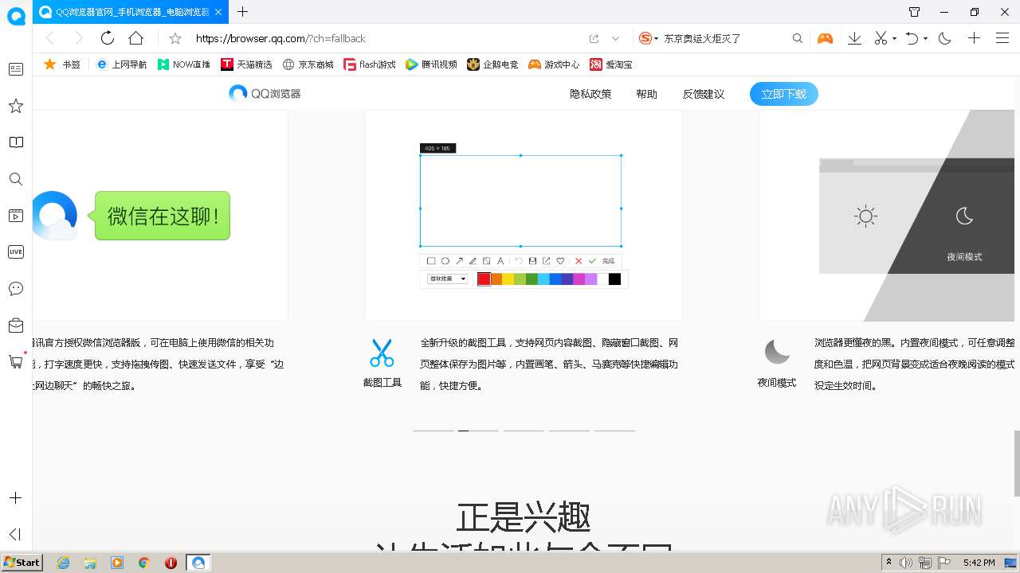Click the red swatch in screenshot demo

point(484,279)
